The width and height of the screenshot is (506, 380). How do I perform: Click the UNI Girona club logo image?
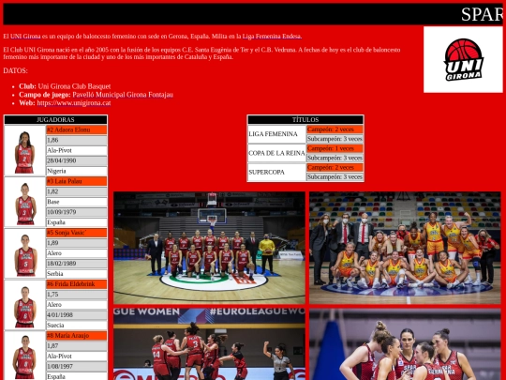pyautogui.click(x=463, y=59)
